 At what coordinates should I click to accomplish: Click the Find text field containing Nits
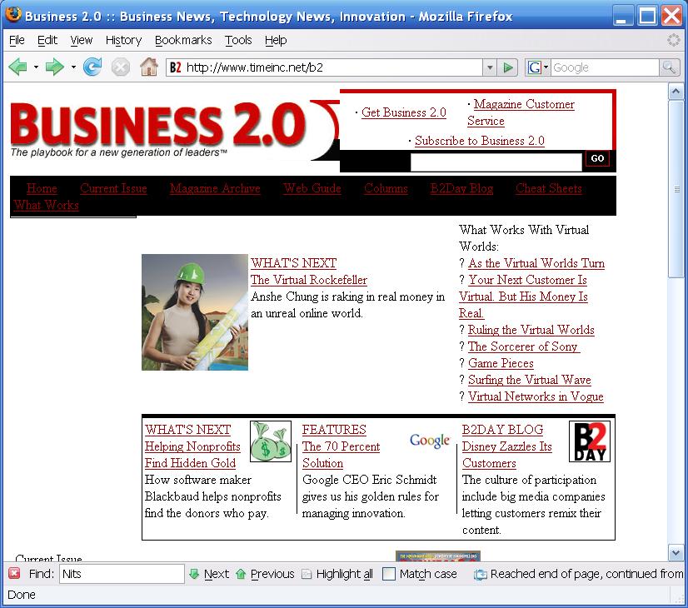click(x=122, y=574)
